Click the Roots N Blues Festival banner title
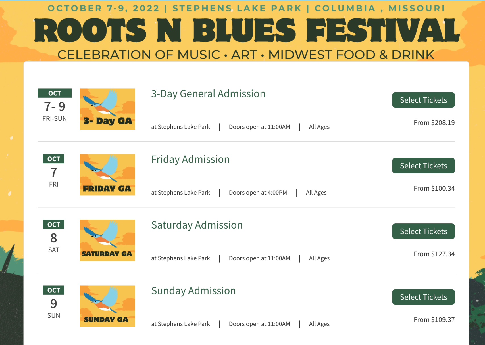The width and height of the screenshot is (485, 345). 247,30
